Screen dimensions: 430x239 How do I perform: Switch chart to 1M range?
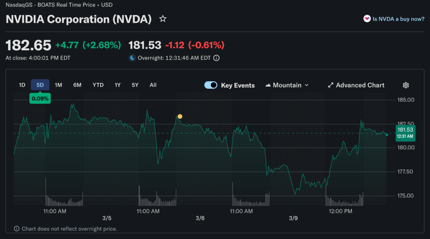point(58,85)
